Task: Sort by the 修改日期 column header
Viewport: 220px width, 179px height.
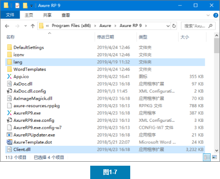Action: coord(105,37)
